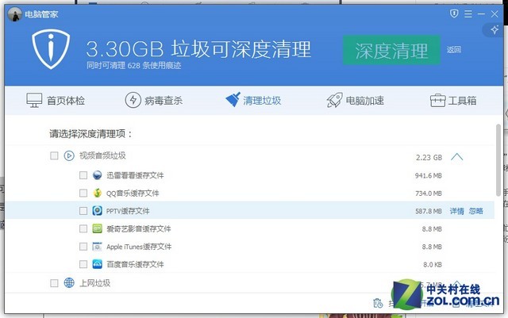Click the toolbox icon for 工具箱
This screenshot has height=318, width=508.
pyautogui.click(x=437, y=101)
